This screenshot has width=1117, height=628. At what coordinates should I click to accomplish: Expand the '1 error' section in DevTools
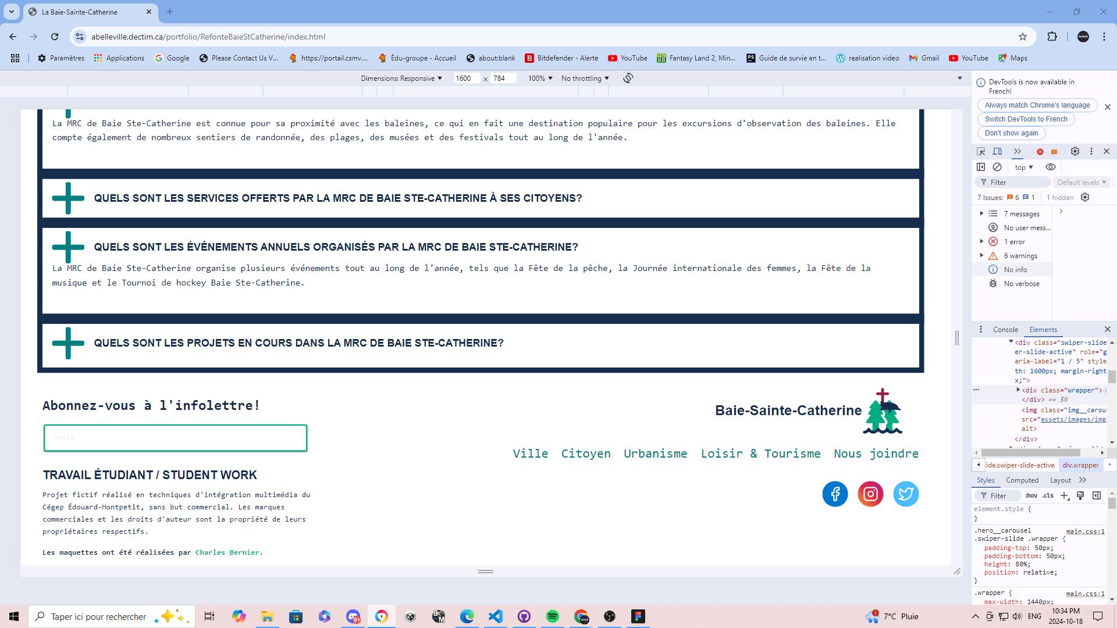983,241
